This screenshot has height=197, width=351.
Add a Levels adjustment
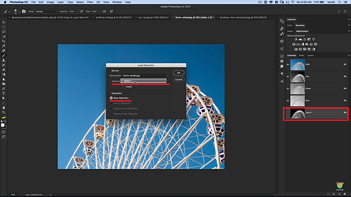point(300,39)
